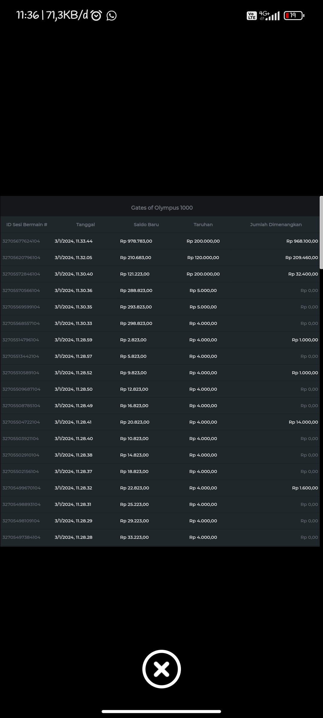This screenshot has width=323, height=718.
Task: Open session ID 32705497384104 in last row
Action: pos(21,537)
